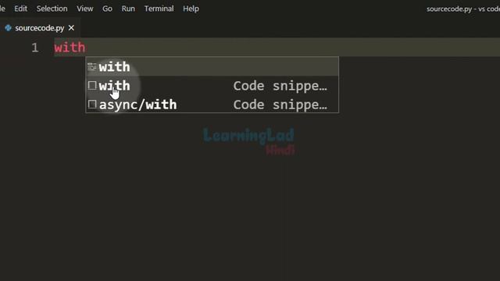This screenshot has width=500, height=281.
Task: Open the Edit menu
Action: tap(21, 9)
